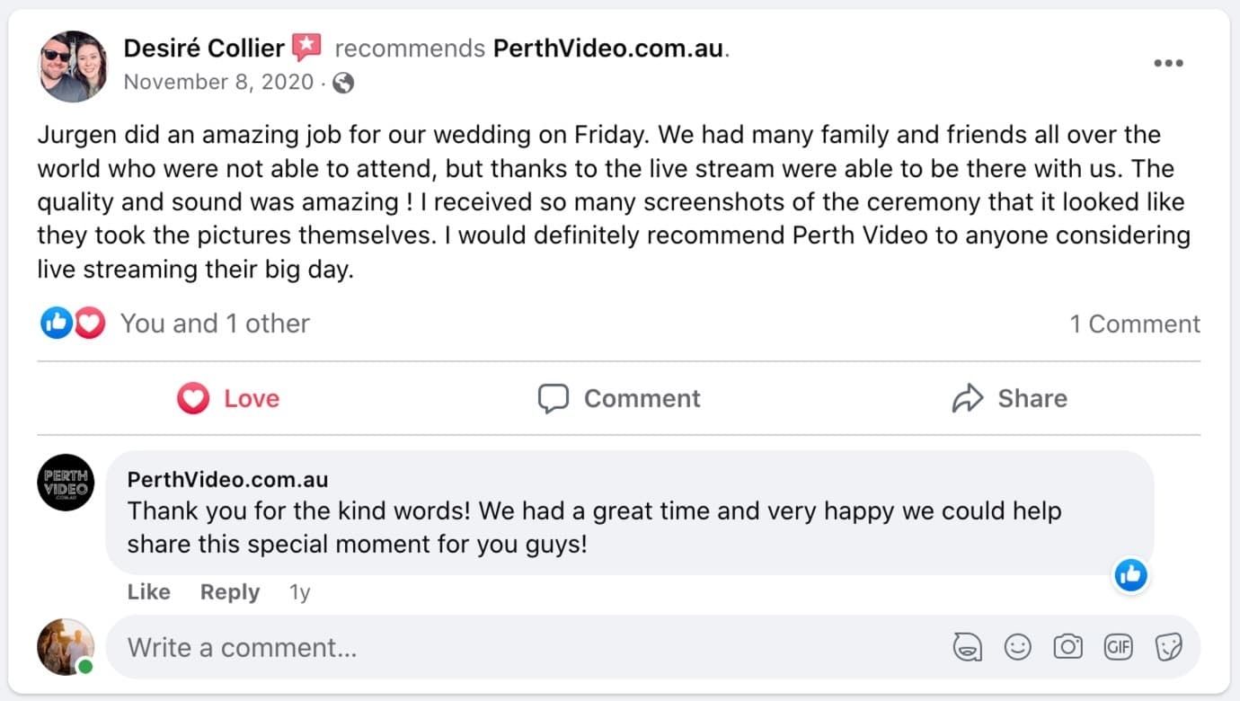Click the Comment button
Screen dimensions: 1240x701
[x=619, y=398]
